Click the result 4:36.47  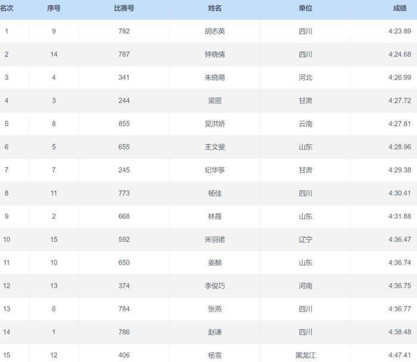[x=400, y=240]
